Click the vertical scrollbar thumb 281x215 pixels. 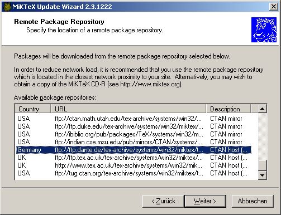click(262, 165)
